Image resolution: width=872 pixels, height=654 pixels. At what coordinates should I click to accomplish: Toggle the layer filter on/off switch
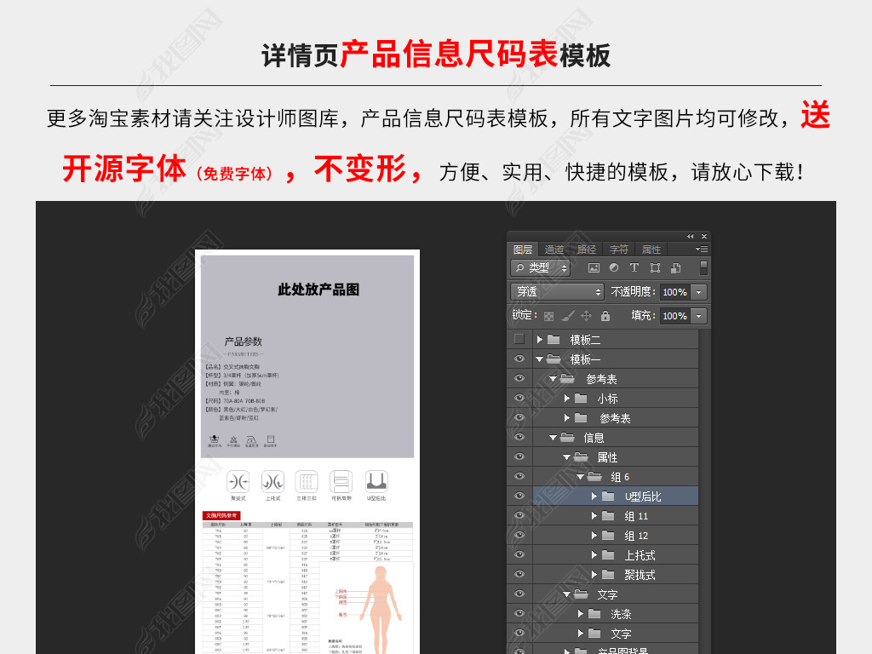click(x=704, y=267)
